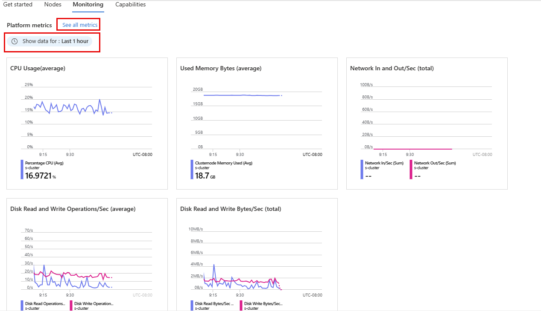Click the Network Out/Sec pink legend bar
The width and height of the screenshot is (541, 311).
[x=411, y=169]
